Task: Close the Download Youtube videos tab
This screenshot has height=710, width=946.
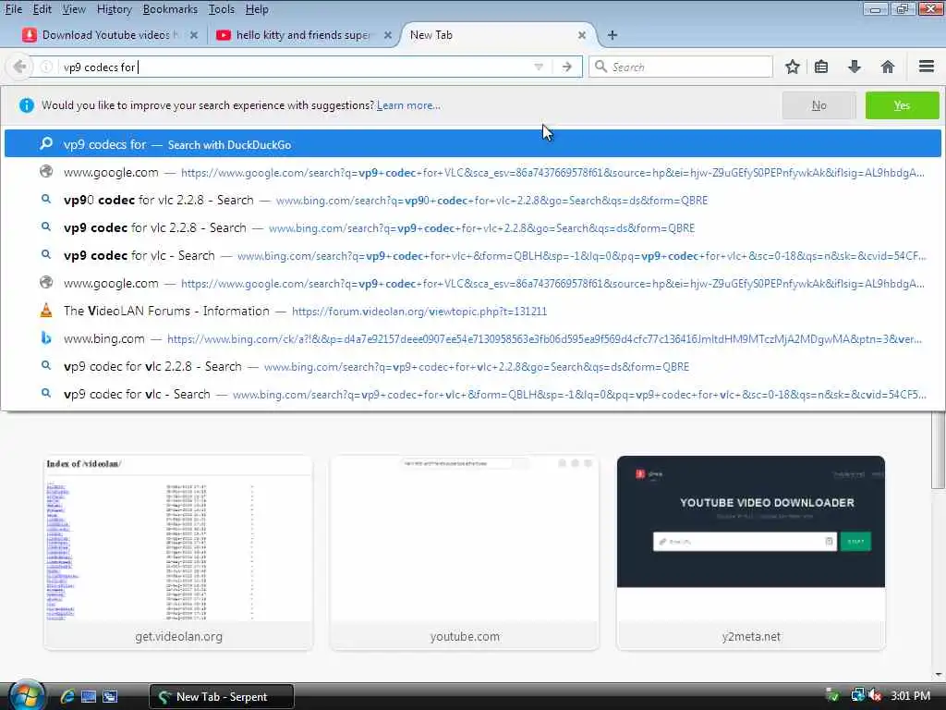Action: point(194,35)
